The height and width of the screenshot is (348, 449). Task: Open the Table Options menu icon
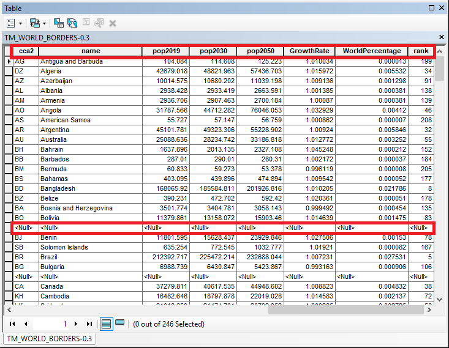click(x=11, y=23)
